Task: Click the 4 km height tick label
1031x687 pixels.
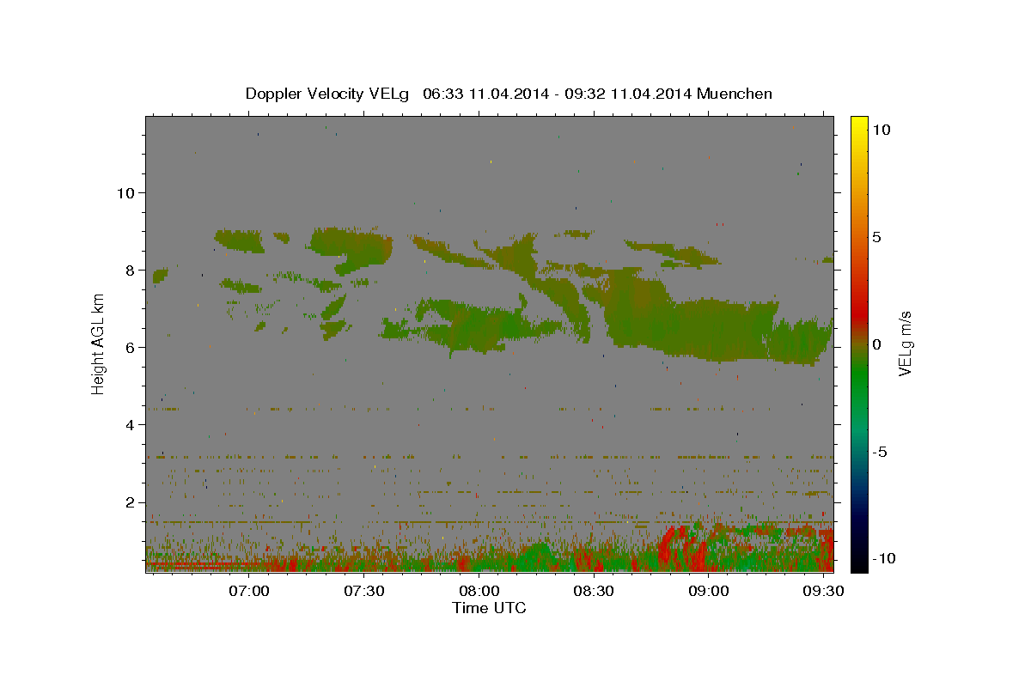Action: click(x=131, y=424)
